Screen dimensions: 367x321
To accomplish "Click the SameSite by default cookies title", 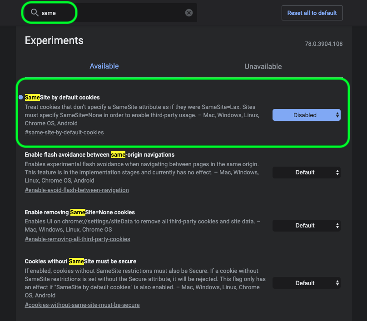I will 62,98.
